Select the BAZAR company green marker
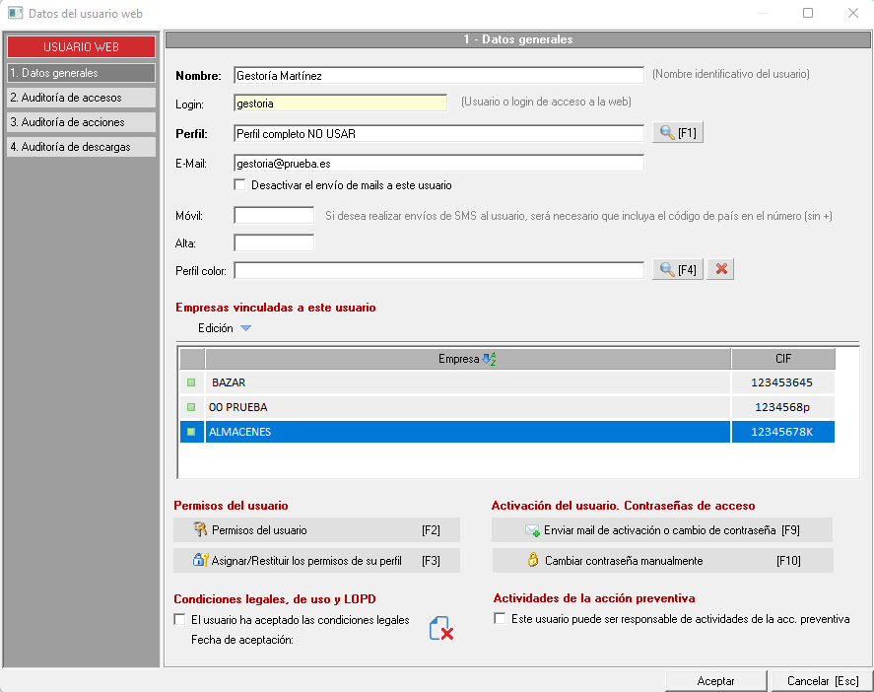 [191, 381]
